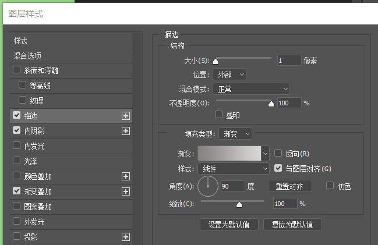
Task: Toggle the 叠印 checkbox
Action: 218,115
